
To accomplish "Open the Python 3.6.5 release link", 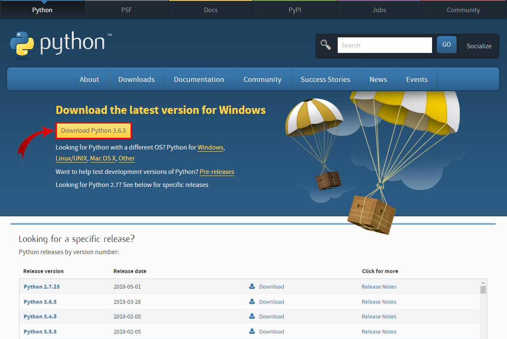I will (40, 302).
